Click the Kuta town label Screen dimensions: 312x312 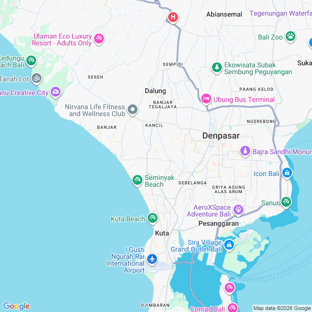pos(162,233)
